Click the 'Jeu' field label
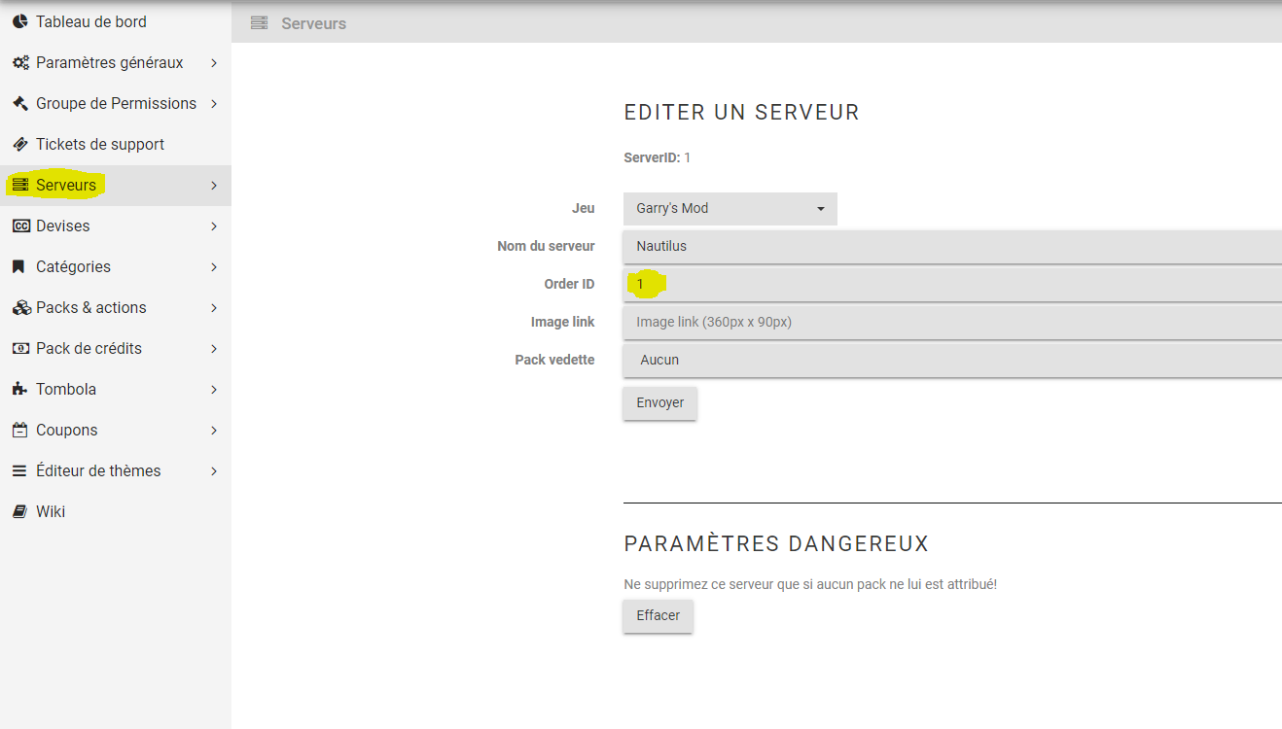The image size is (1282, 729). (584, 208)
